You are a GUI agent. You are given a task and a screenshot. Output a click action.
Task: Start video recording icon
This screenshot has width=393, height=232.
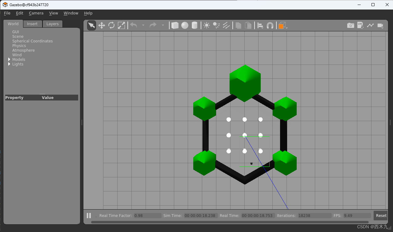380,26
